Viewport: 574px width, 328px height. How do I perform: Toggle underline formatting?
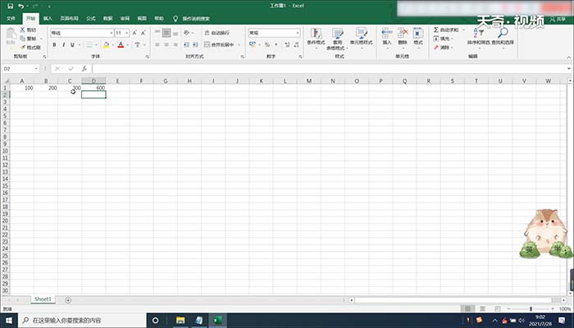coord(72,44)
